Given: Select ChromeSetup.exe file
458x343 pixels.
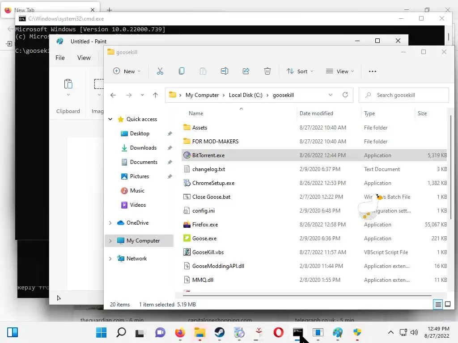Looking at the screenshot, I should (x=314, y=183).
